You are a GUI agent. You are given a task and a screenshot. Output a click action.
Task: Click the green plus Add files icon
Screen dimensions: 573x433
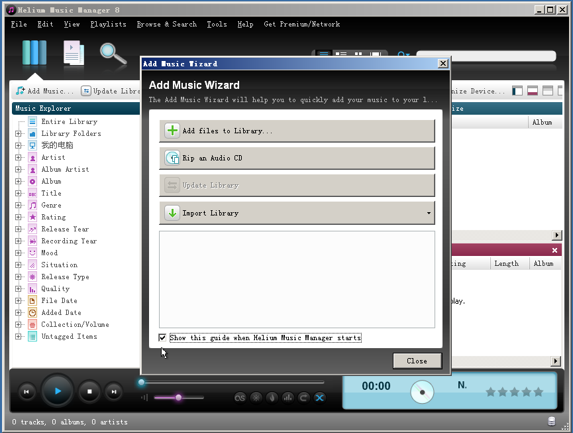[172, 131]
